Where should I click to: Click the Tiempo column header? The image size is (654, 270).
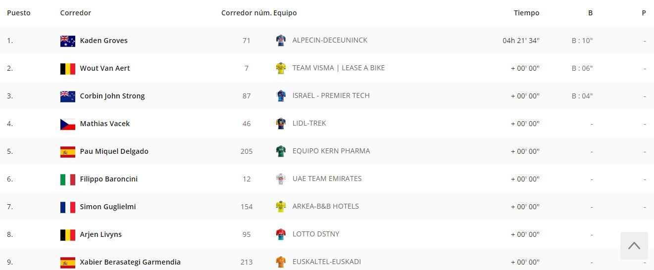526,13
